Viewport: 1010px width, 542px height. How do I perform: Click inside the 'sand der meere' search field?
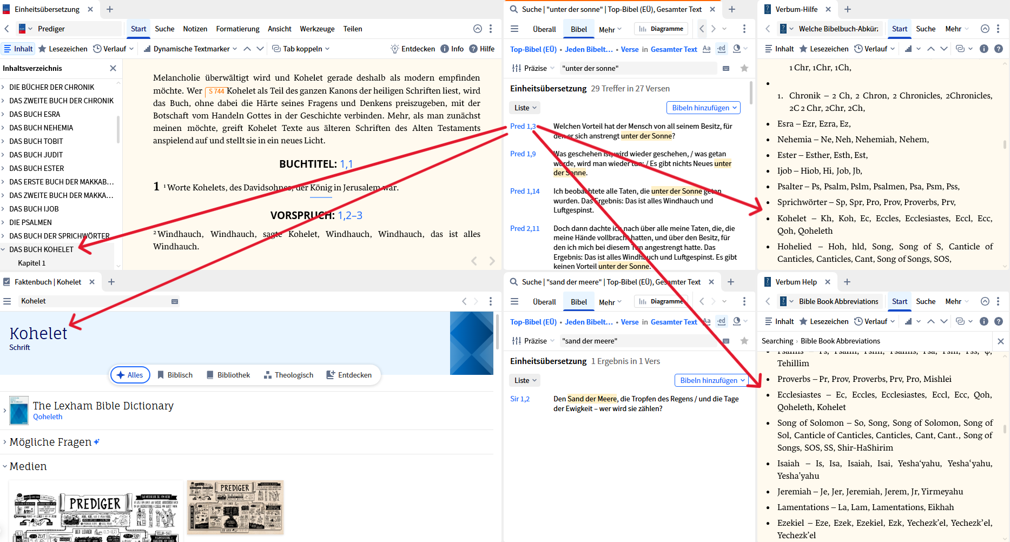pyautogui.click(x=638, y=341)
